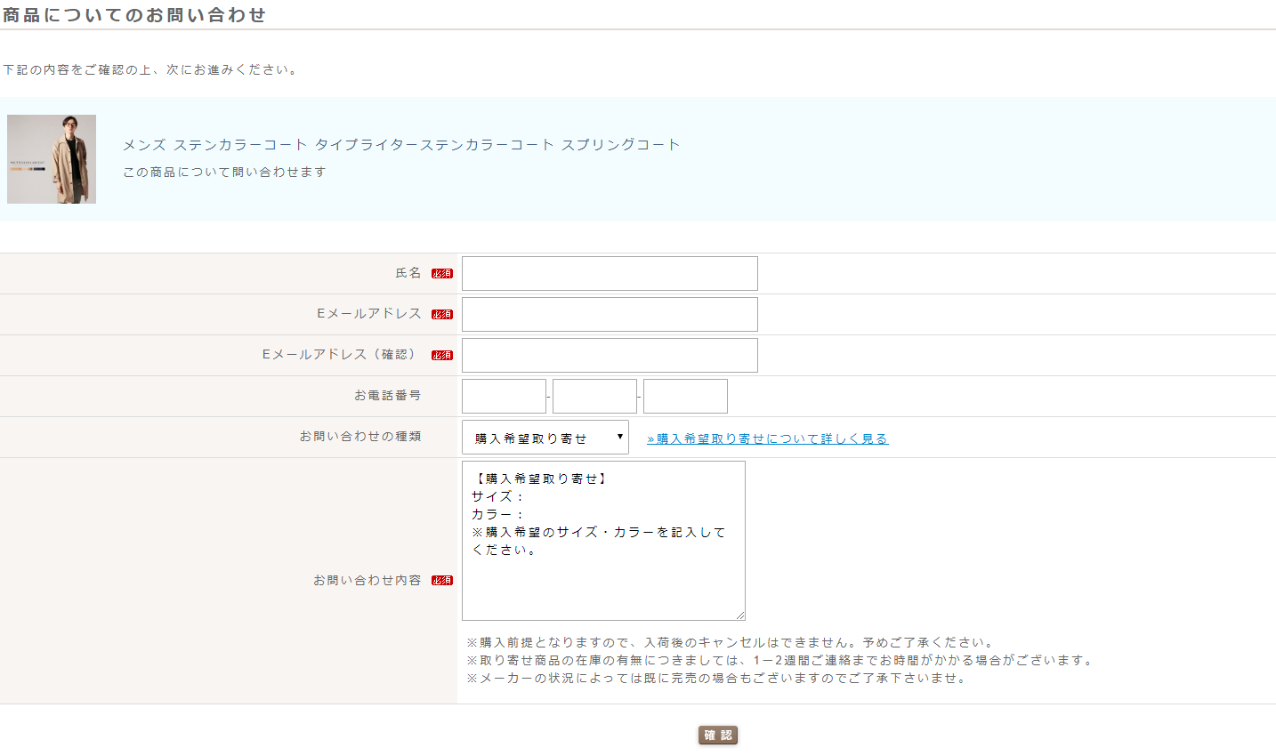The width and height of the screenshot is (1276, 756).
Task: Click the 必須 badge beside Eメールアドレス（確認）
Action: click(x=442, y=356)
